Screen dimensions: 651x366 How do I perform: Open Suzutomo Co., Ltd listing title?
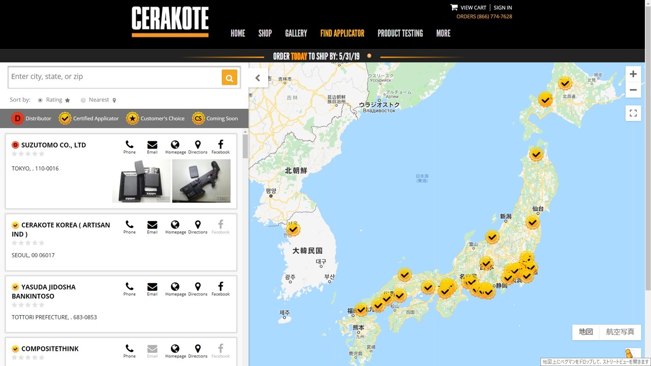point(53,145)
